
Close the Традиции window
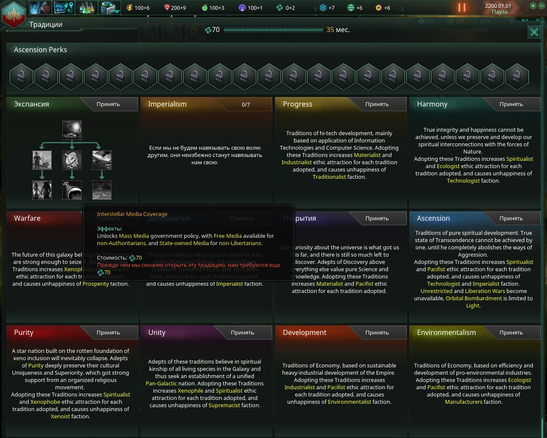coord(534,32)
